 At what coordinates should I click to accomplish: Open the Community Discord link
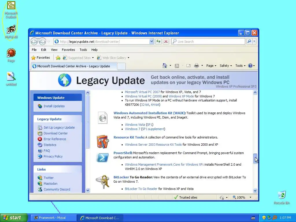(x=57, y=189)
